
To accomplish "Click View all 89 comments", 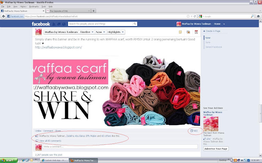I will 50,141.
